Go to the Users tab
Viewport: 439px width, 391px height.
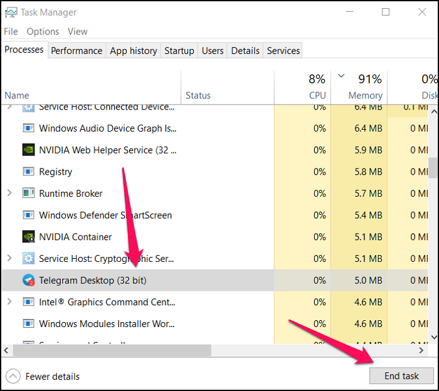pos(213,51)
